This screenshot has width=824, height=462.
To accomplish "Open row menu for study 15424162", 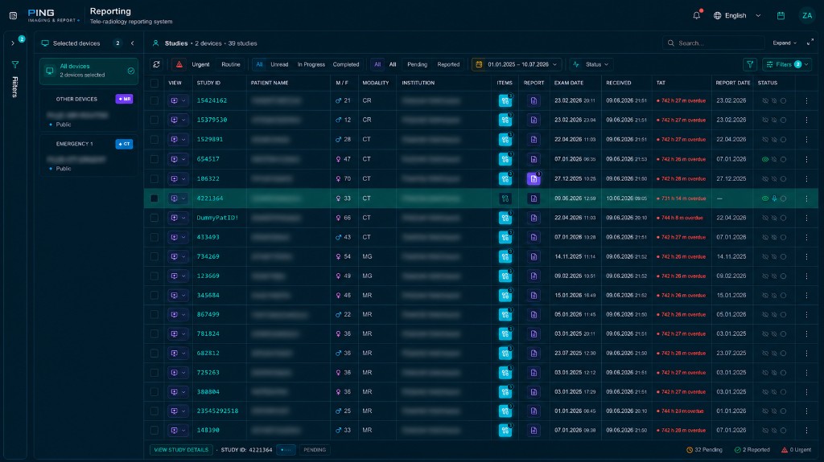I will point(806,100).
